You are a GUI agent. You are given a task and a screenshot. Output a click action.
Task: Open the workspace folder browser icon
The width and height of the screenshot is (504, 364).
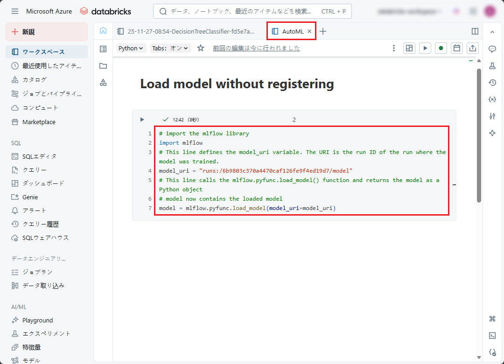tap(103, 66)
